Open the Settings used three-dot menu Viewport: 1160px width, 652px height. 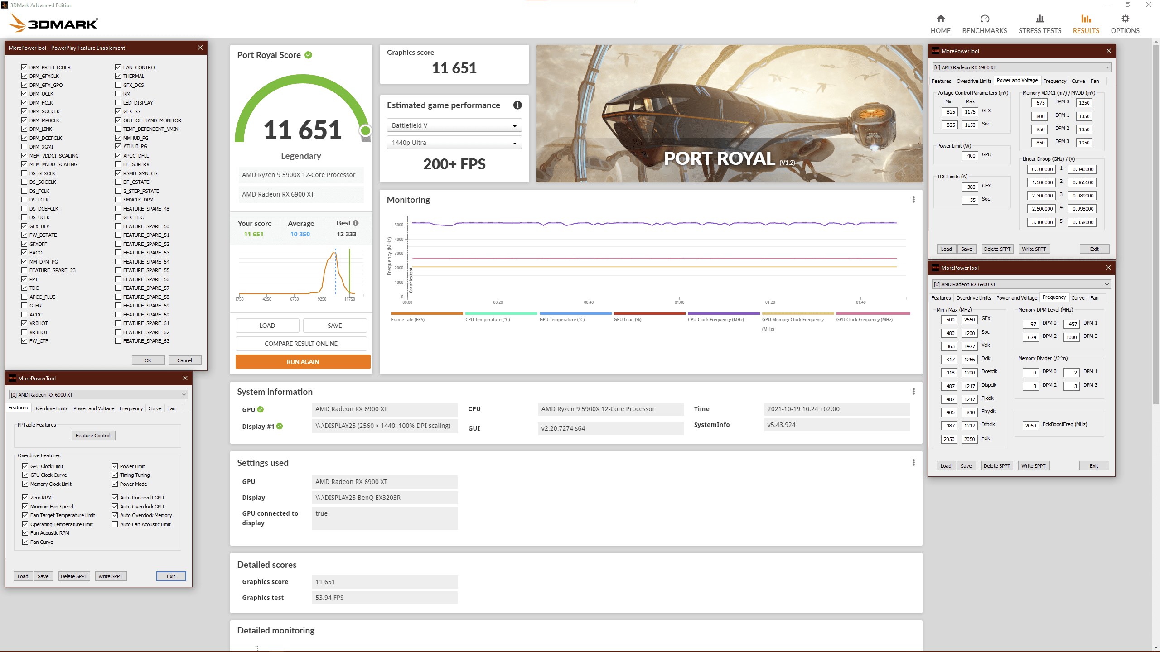913,463
